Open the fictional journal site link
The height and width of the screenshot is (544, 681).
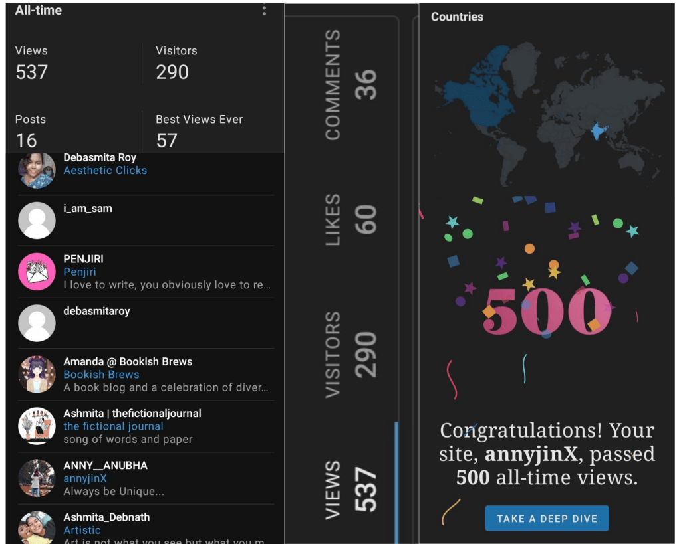[113, 426]
